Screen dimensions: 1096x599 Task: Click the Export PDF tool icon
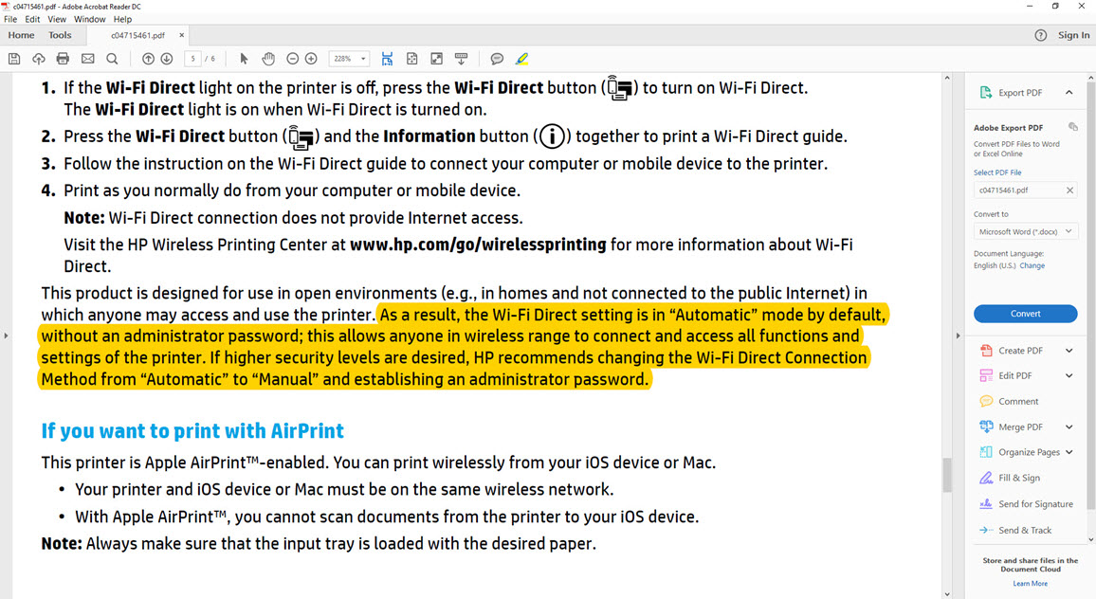click(986, 92)
